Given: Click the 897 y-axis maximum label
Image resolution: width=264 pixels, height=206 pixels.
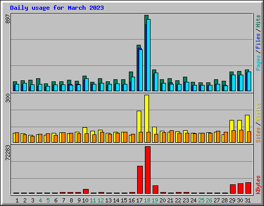Looking at the screenshot, I should click(8, 19).
